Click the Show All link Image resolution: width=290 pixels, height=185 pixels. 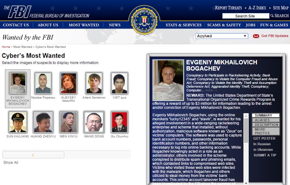pos(11,162)
